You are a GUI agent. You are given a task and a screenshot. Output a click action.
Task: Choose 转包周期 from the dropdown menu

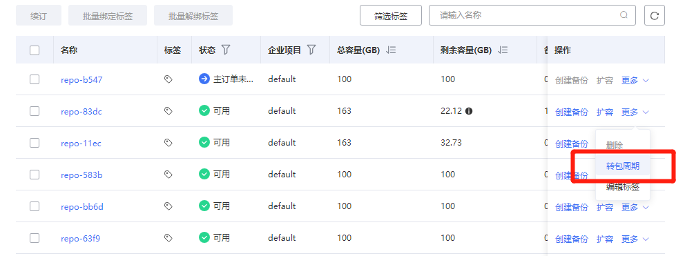pos(623,166)
